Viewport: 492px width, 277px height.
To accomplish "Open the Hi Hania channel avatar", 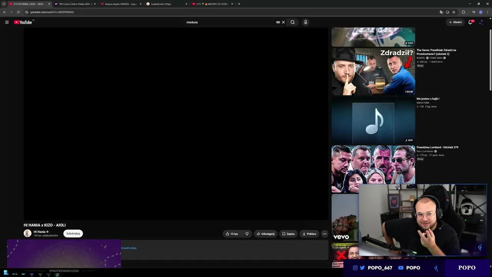I will click(28, 234).
